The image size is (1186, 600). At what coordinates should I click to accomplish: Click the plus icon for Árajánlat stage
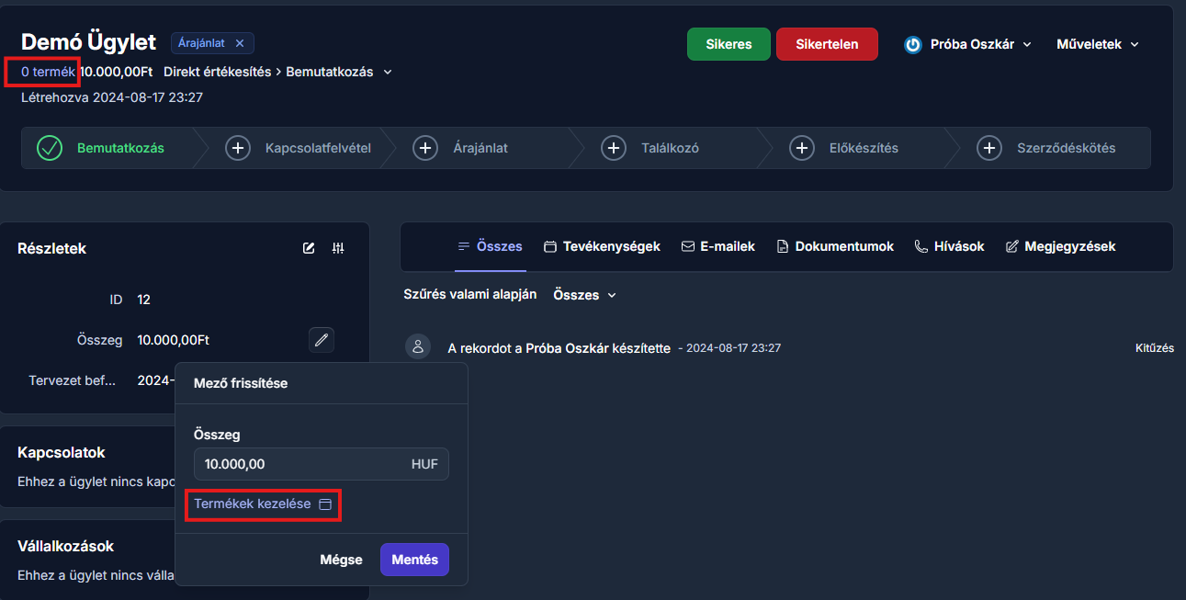pyautogui.click(x=424, y=148)
